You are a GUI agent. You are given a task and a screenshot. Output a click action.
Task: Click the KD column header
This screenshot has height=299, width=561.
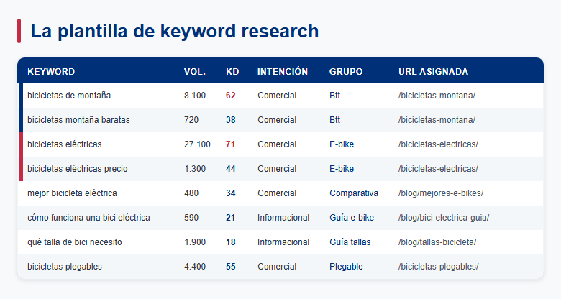(x=232, y=72)
